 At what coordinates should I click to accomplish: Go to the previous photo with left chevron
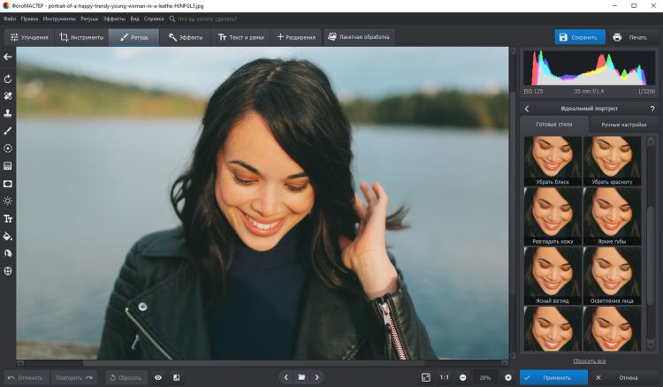point(286,377)
